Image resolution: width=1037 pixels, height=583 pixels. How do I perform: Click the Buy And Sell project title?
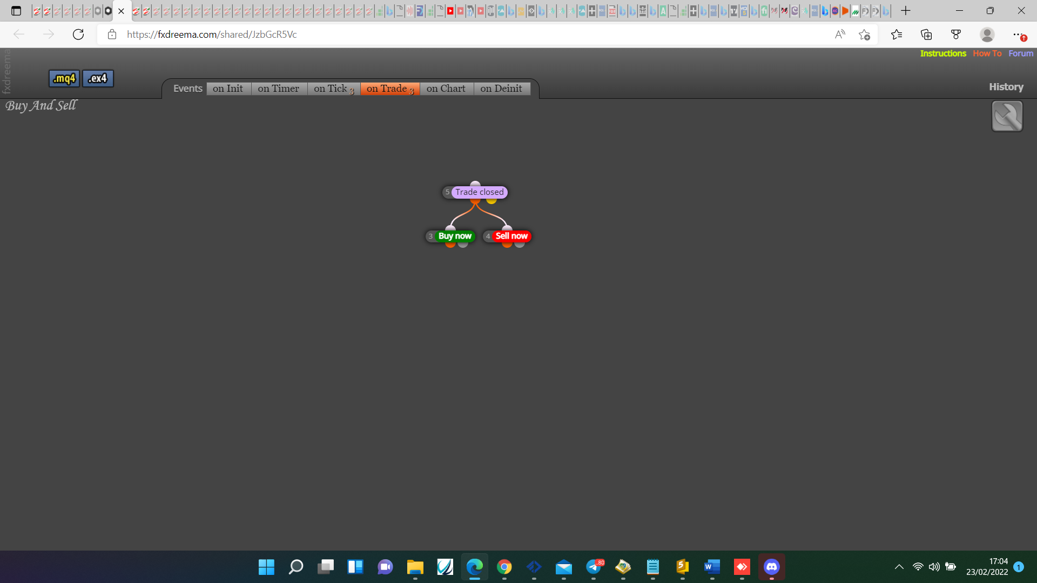pos(41,106)
